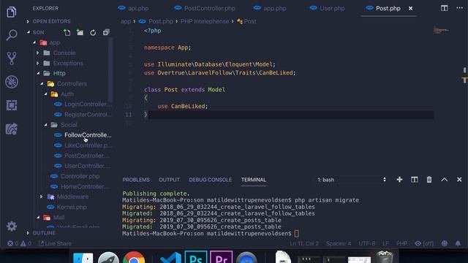
Task: Open the Problems panel tab
Action: 136,180
